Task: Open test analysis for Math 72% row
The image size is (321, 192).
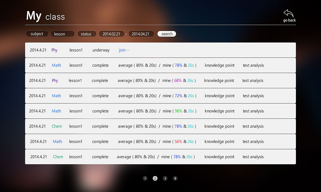Action: (x=253, y=96)
